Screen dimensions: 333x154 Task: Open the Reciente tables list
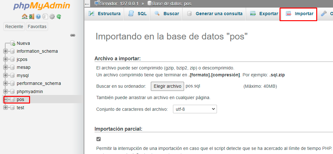click(14, 27)
